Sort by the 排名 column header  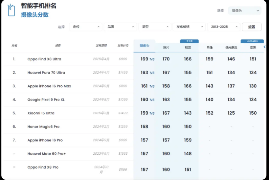coord(14,45)
